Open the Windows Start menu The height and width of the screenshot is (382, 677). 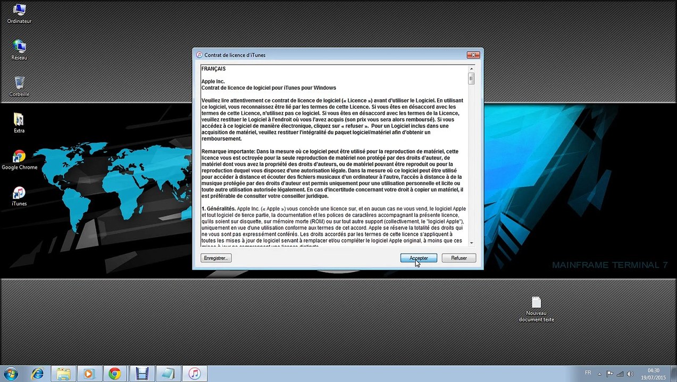click(10, 374)
